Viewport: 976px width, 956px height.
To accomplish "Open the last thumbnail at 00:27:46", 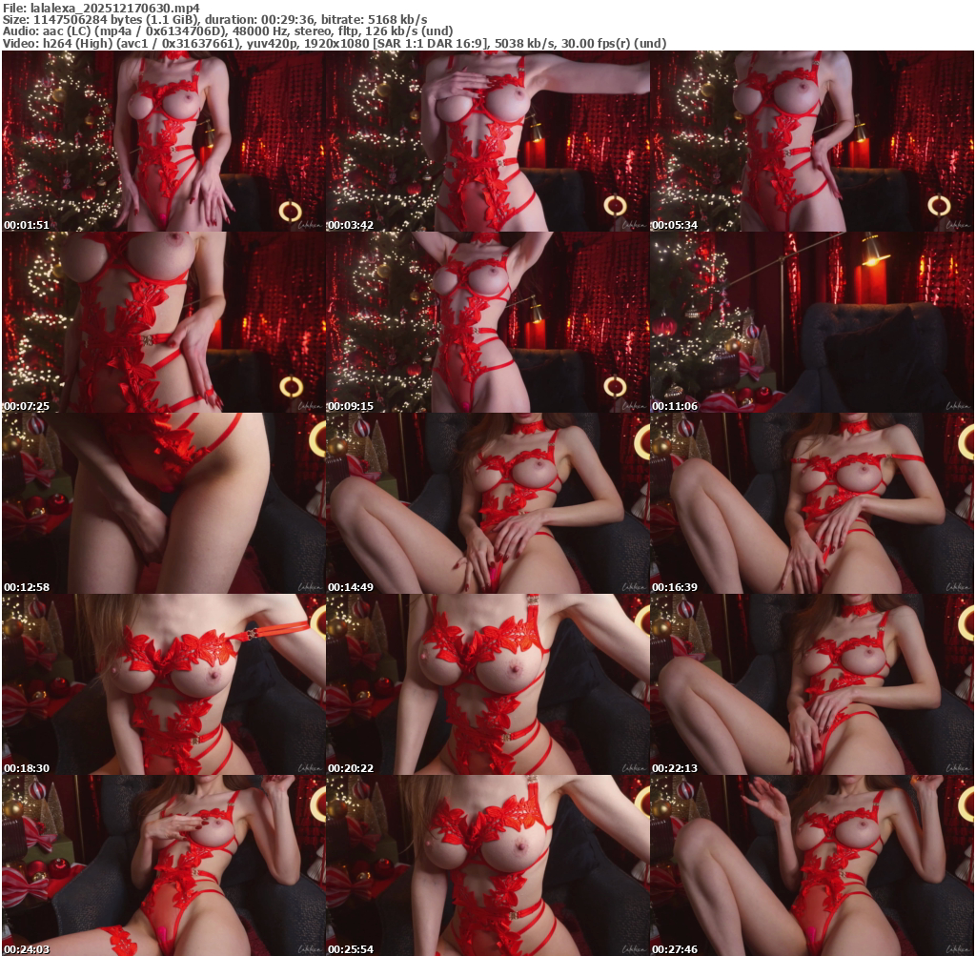I will tap(811, 864).
